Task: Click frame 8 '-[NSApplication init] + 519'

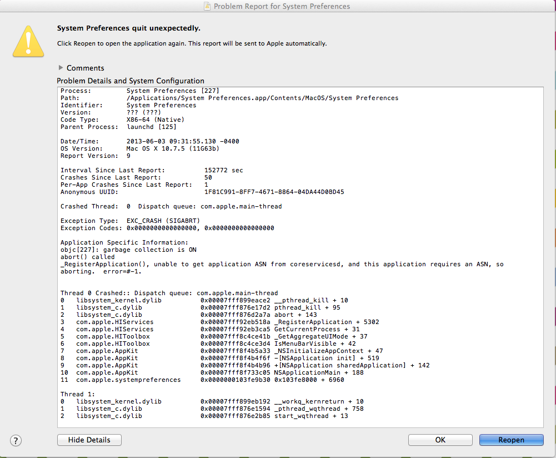Action: coord(220,359)
